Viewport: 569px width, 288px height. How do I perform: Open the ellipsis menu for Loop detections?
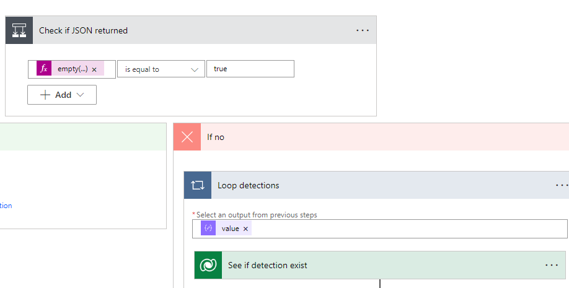tap(561, 185)
